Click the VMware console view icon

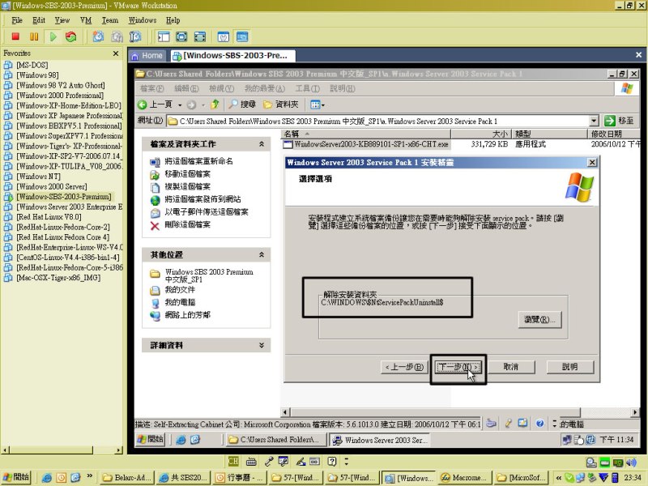tap(242, 36)
